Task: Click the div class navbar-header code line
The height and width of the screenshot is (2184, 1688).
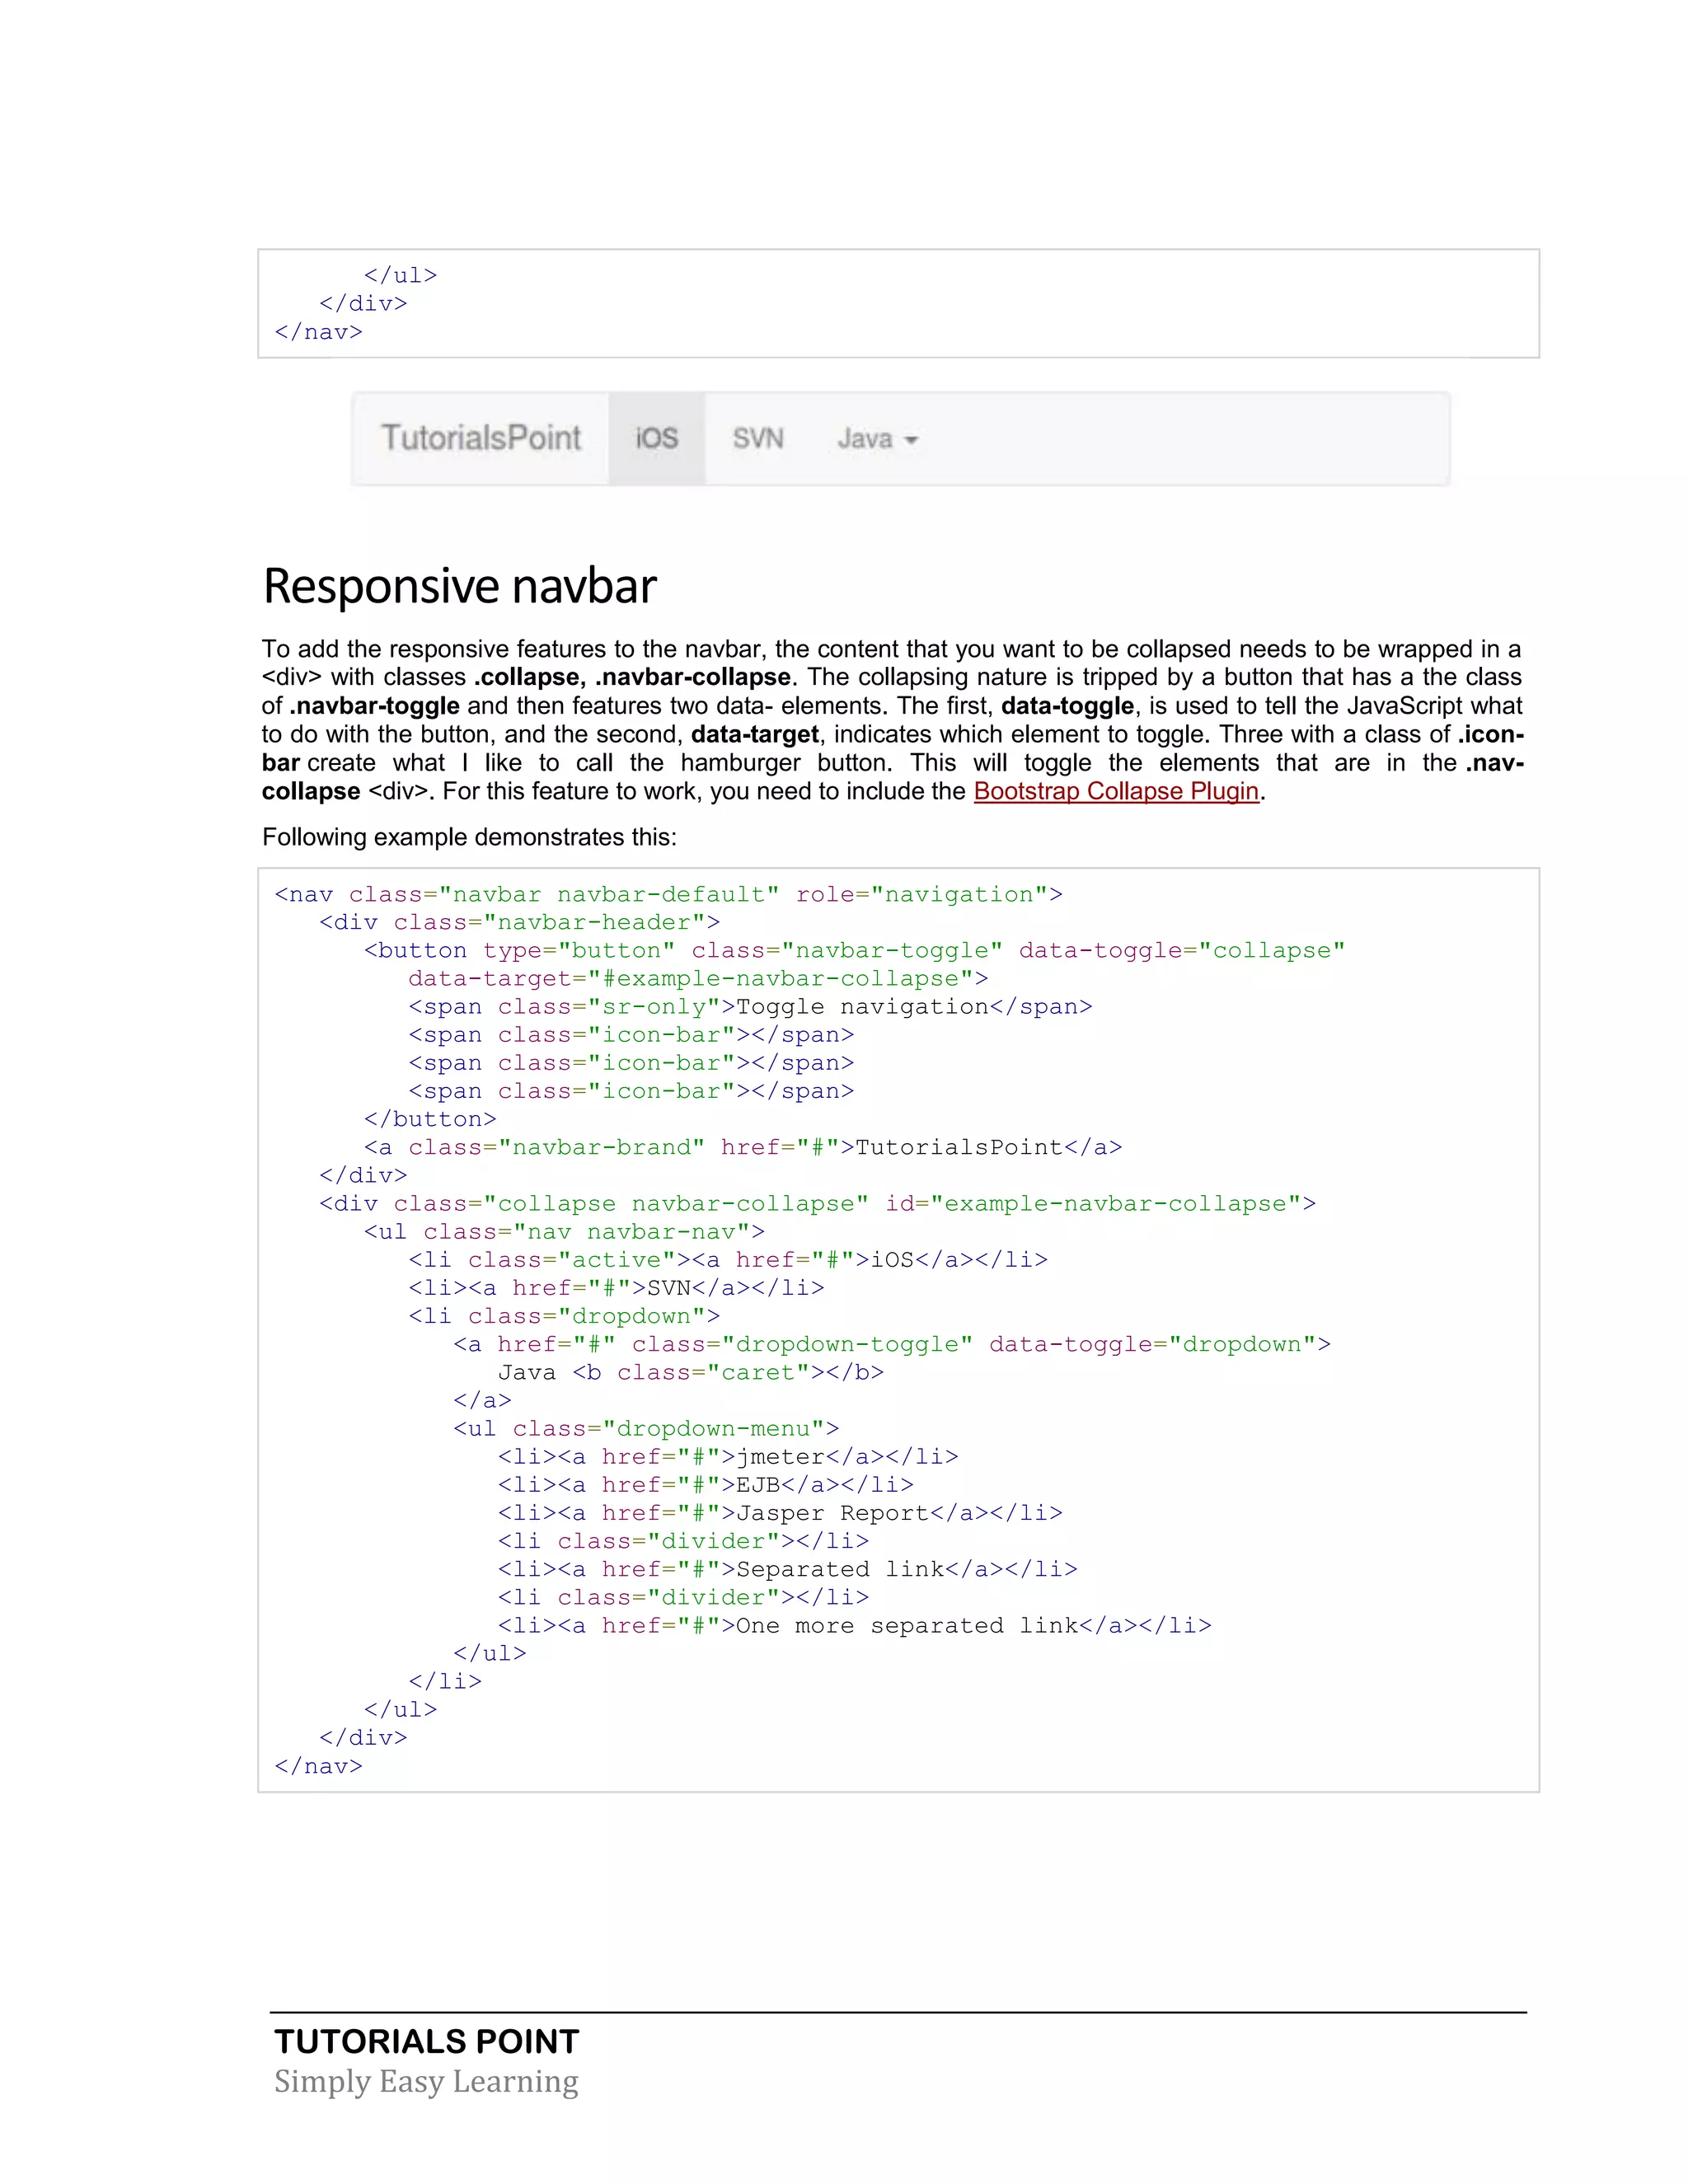Action: tap(519, 923)
